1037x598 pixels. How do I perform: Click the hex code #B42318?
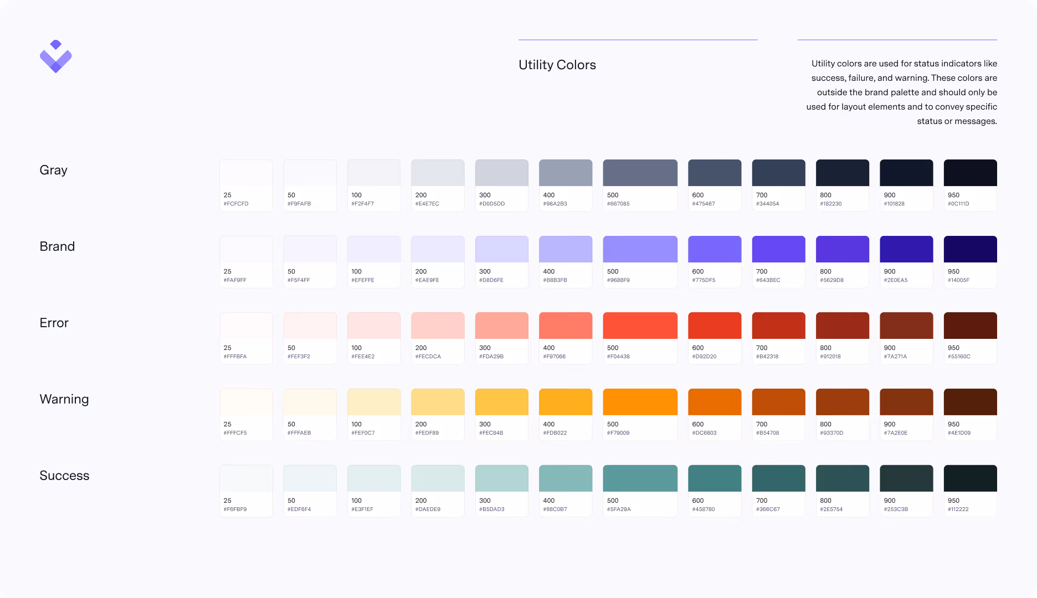pos(767,357)
